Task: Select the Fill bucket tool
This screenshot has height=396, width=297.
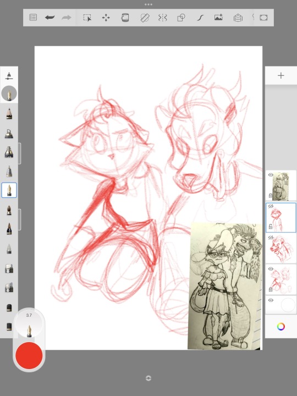Action: coord(125,18)
